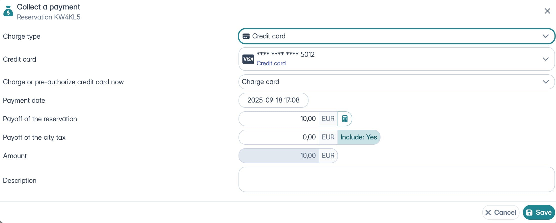
Task: Click the Cancel button
Action: coord(501,213)
